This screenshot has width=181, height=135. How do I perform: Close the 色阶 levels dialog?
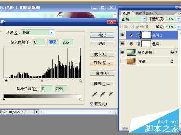(111, 22)
